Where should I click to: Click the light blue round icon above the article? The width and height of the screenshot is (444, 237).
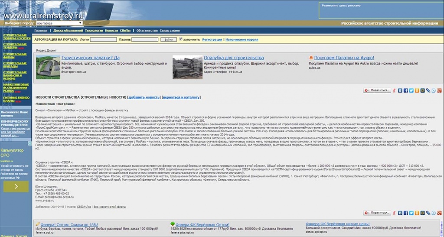434,91
